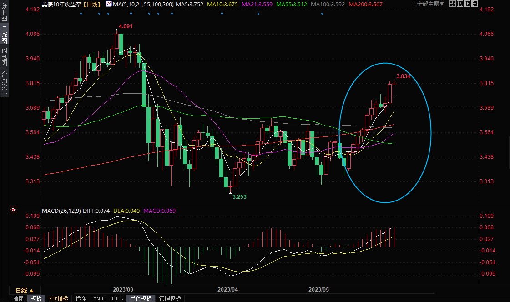Click the white cross marker at 4.091 high
This screenshot has height=302, width=510.
point(117,30)
